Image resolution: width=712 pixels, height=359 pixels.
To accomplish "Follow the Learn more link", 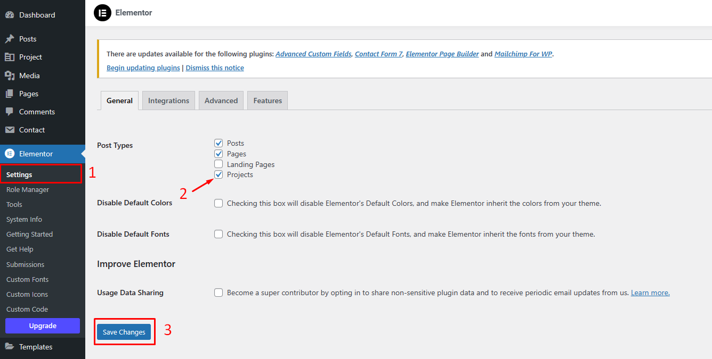I will [x=650, y=293].
